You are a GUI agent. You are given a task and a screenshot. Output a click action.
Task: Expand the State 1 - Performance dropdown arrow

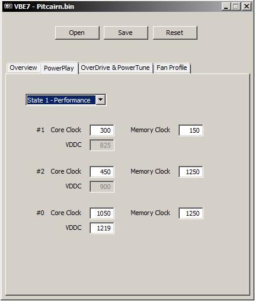pyautogui.click(x=101, y=100)
